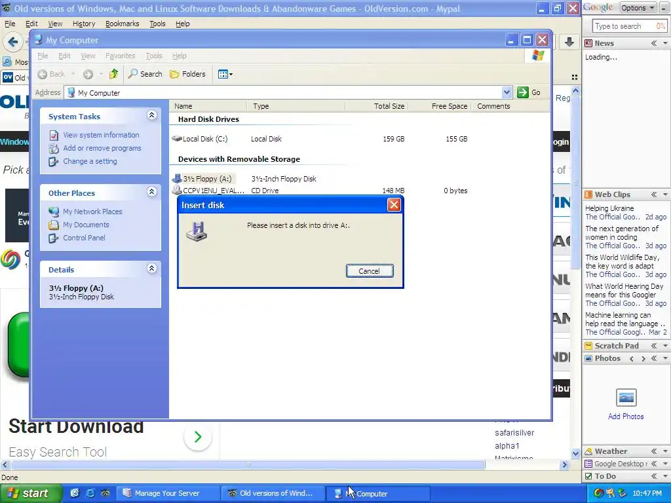Screen dimensions: 671x503
Task: Sort by Type column header
Action: click(x=296, y=106)
